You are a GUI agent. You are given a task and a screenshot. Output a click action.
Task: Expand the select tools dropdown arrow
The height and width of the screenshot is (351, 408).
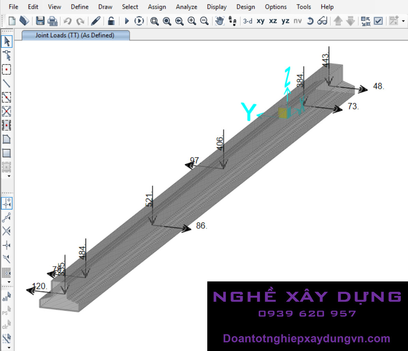click(9, 347)
